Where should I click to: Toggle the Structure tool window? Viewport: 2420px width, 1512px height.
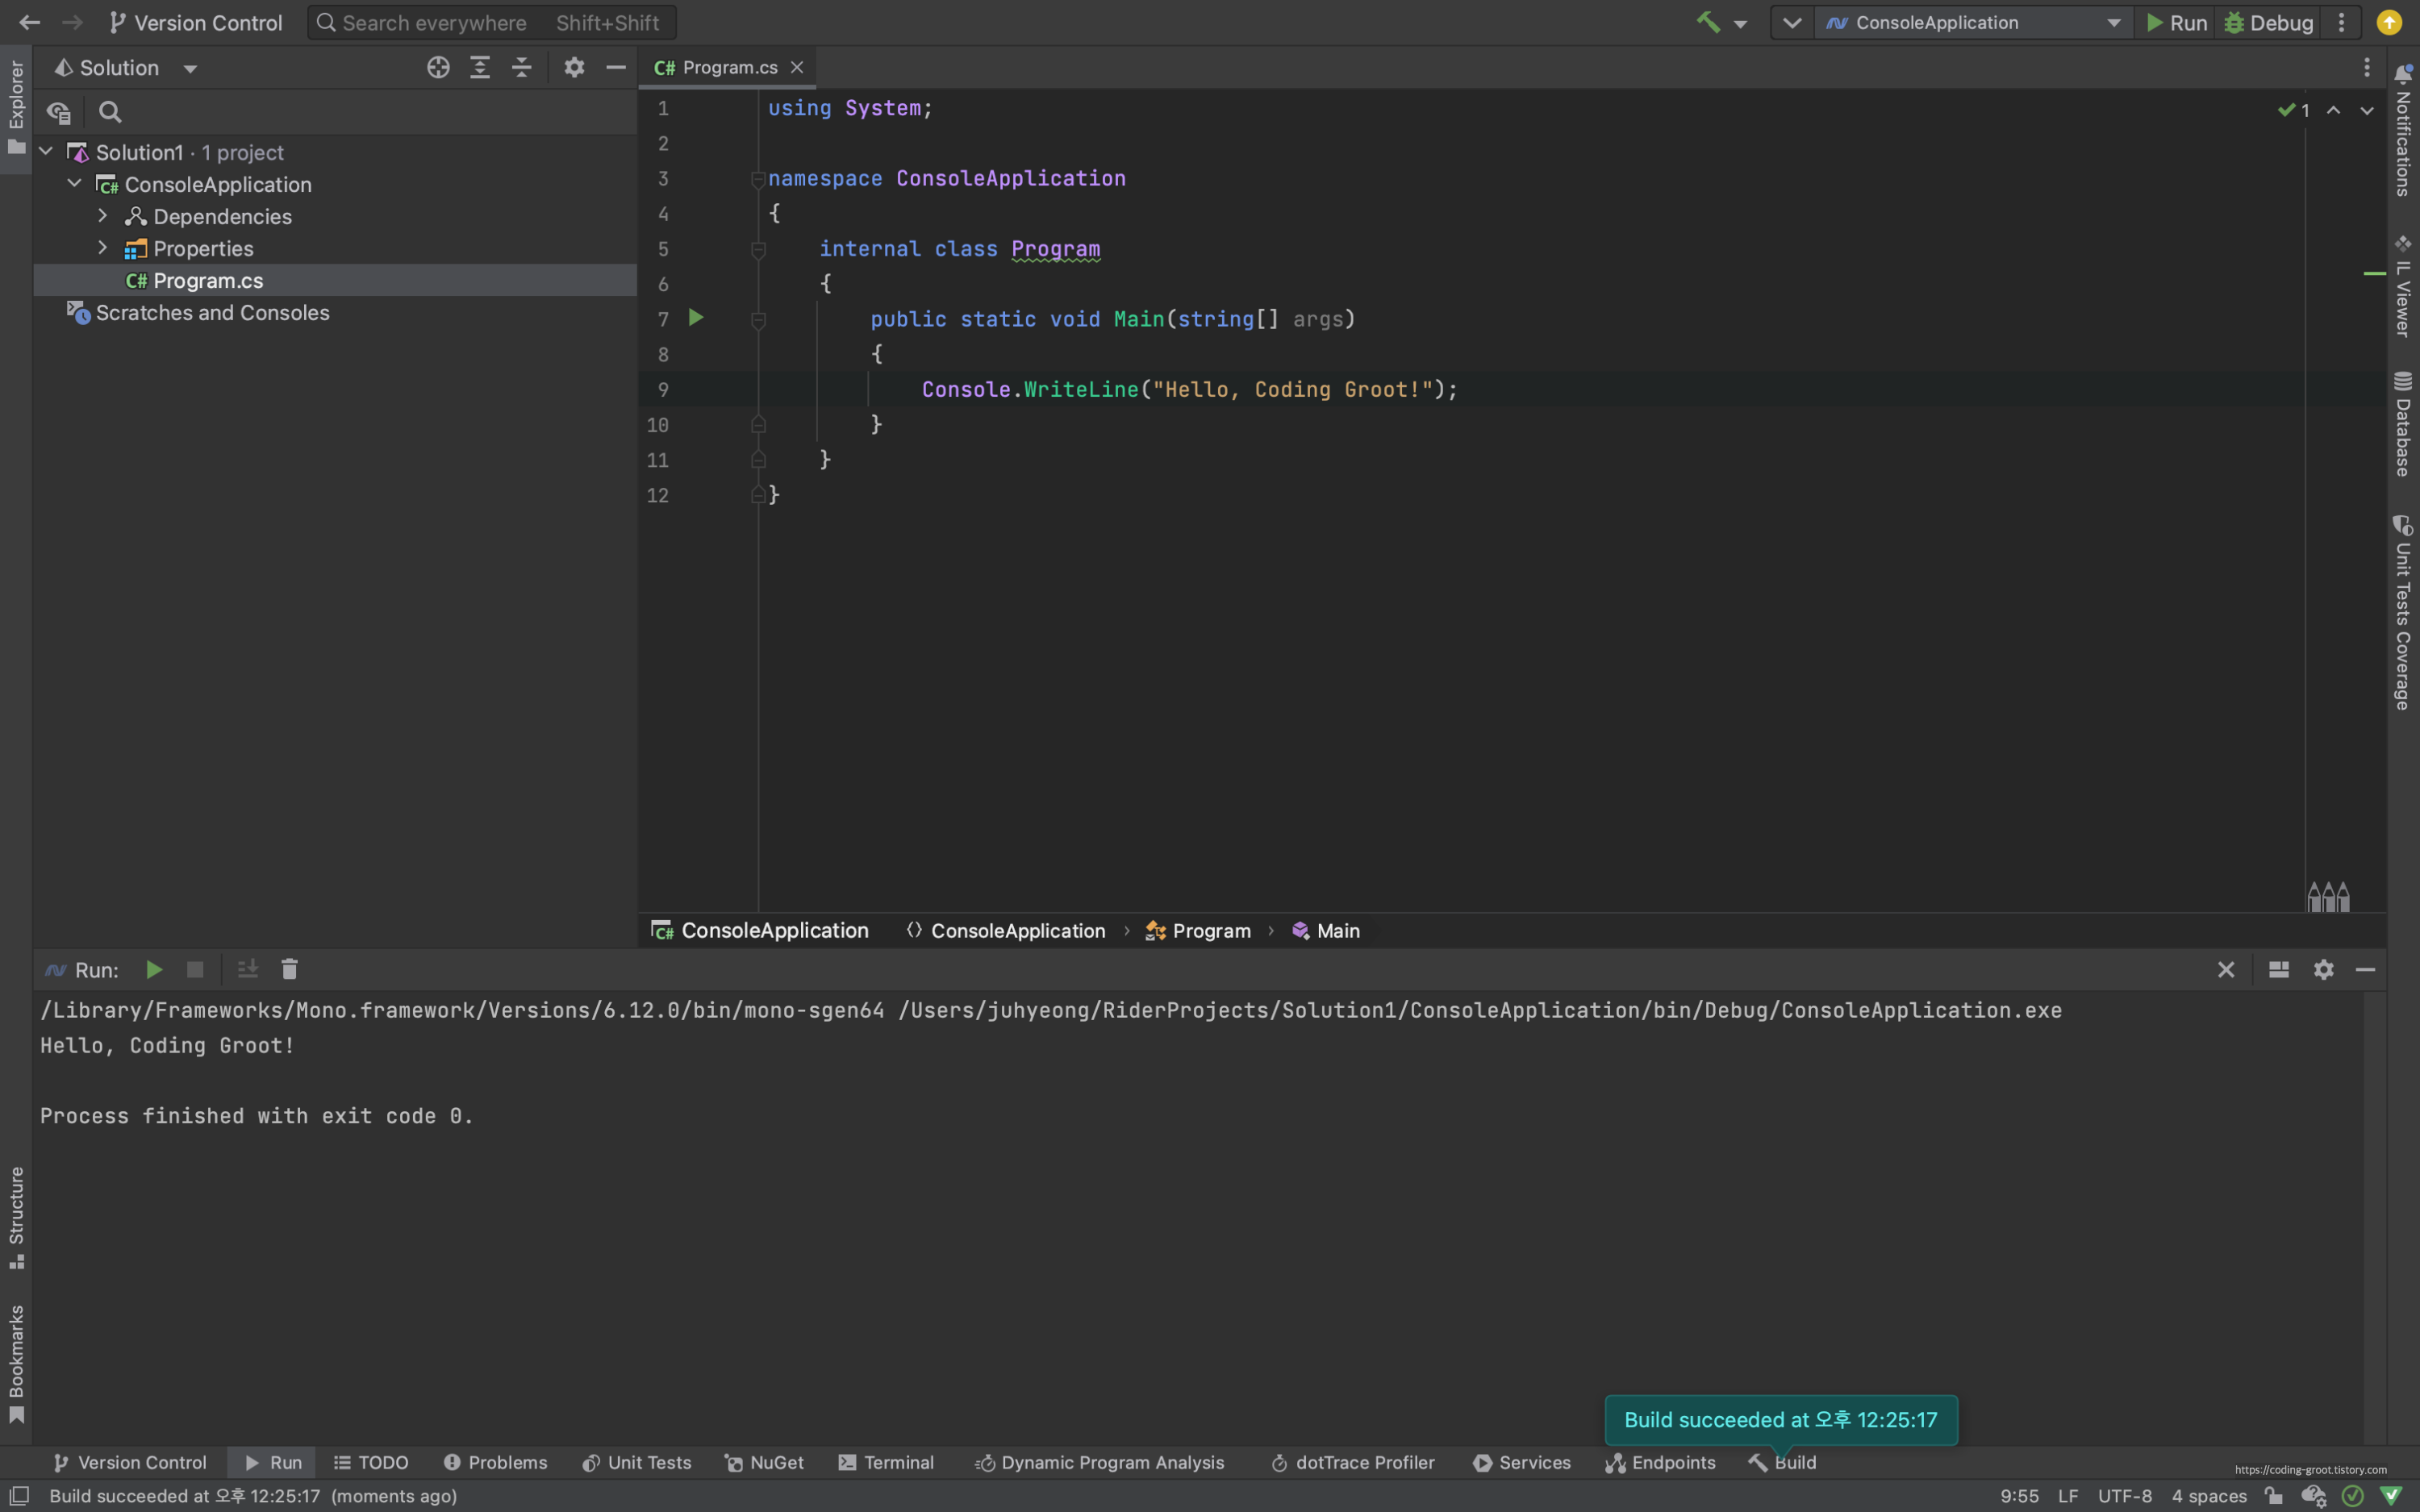16,1217
